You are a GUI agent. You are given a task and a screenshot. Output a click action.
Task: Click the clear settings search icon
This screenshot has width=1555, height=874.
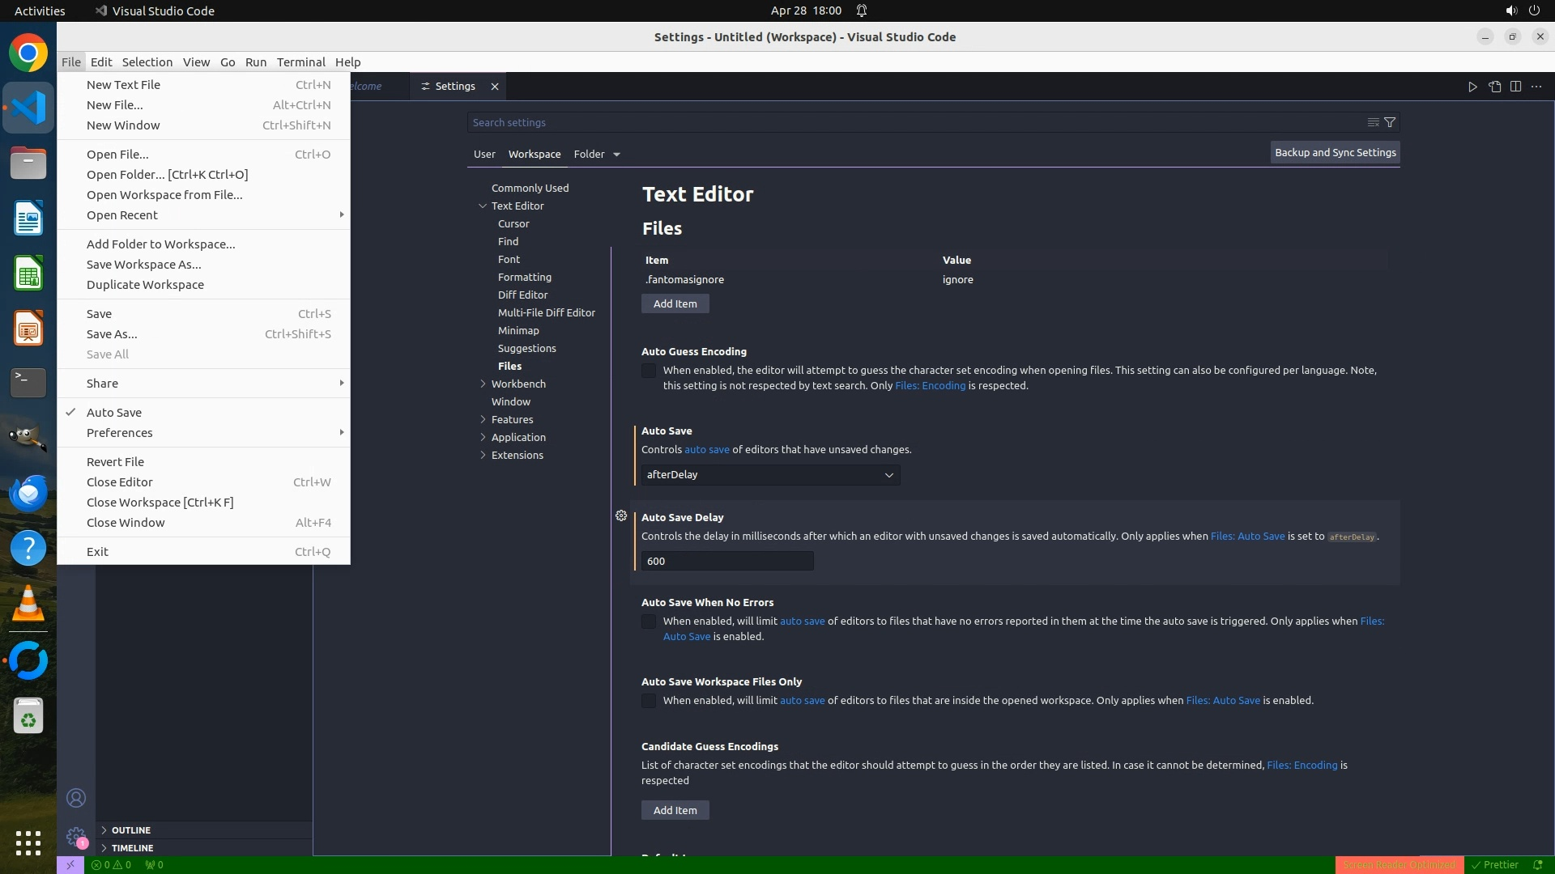[x=1373, y=123]
